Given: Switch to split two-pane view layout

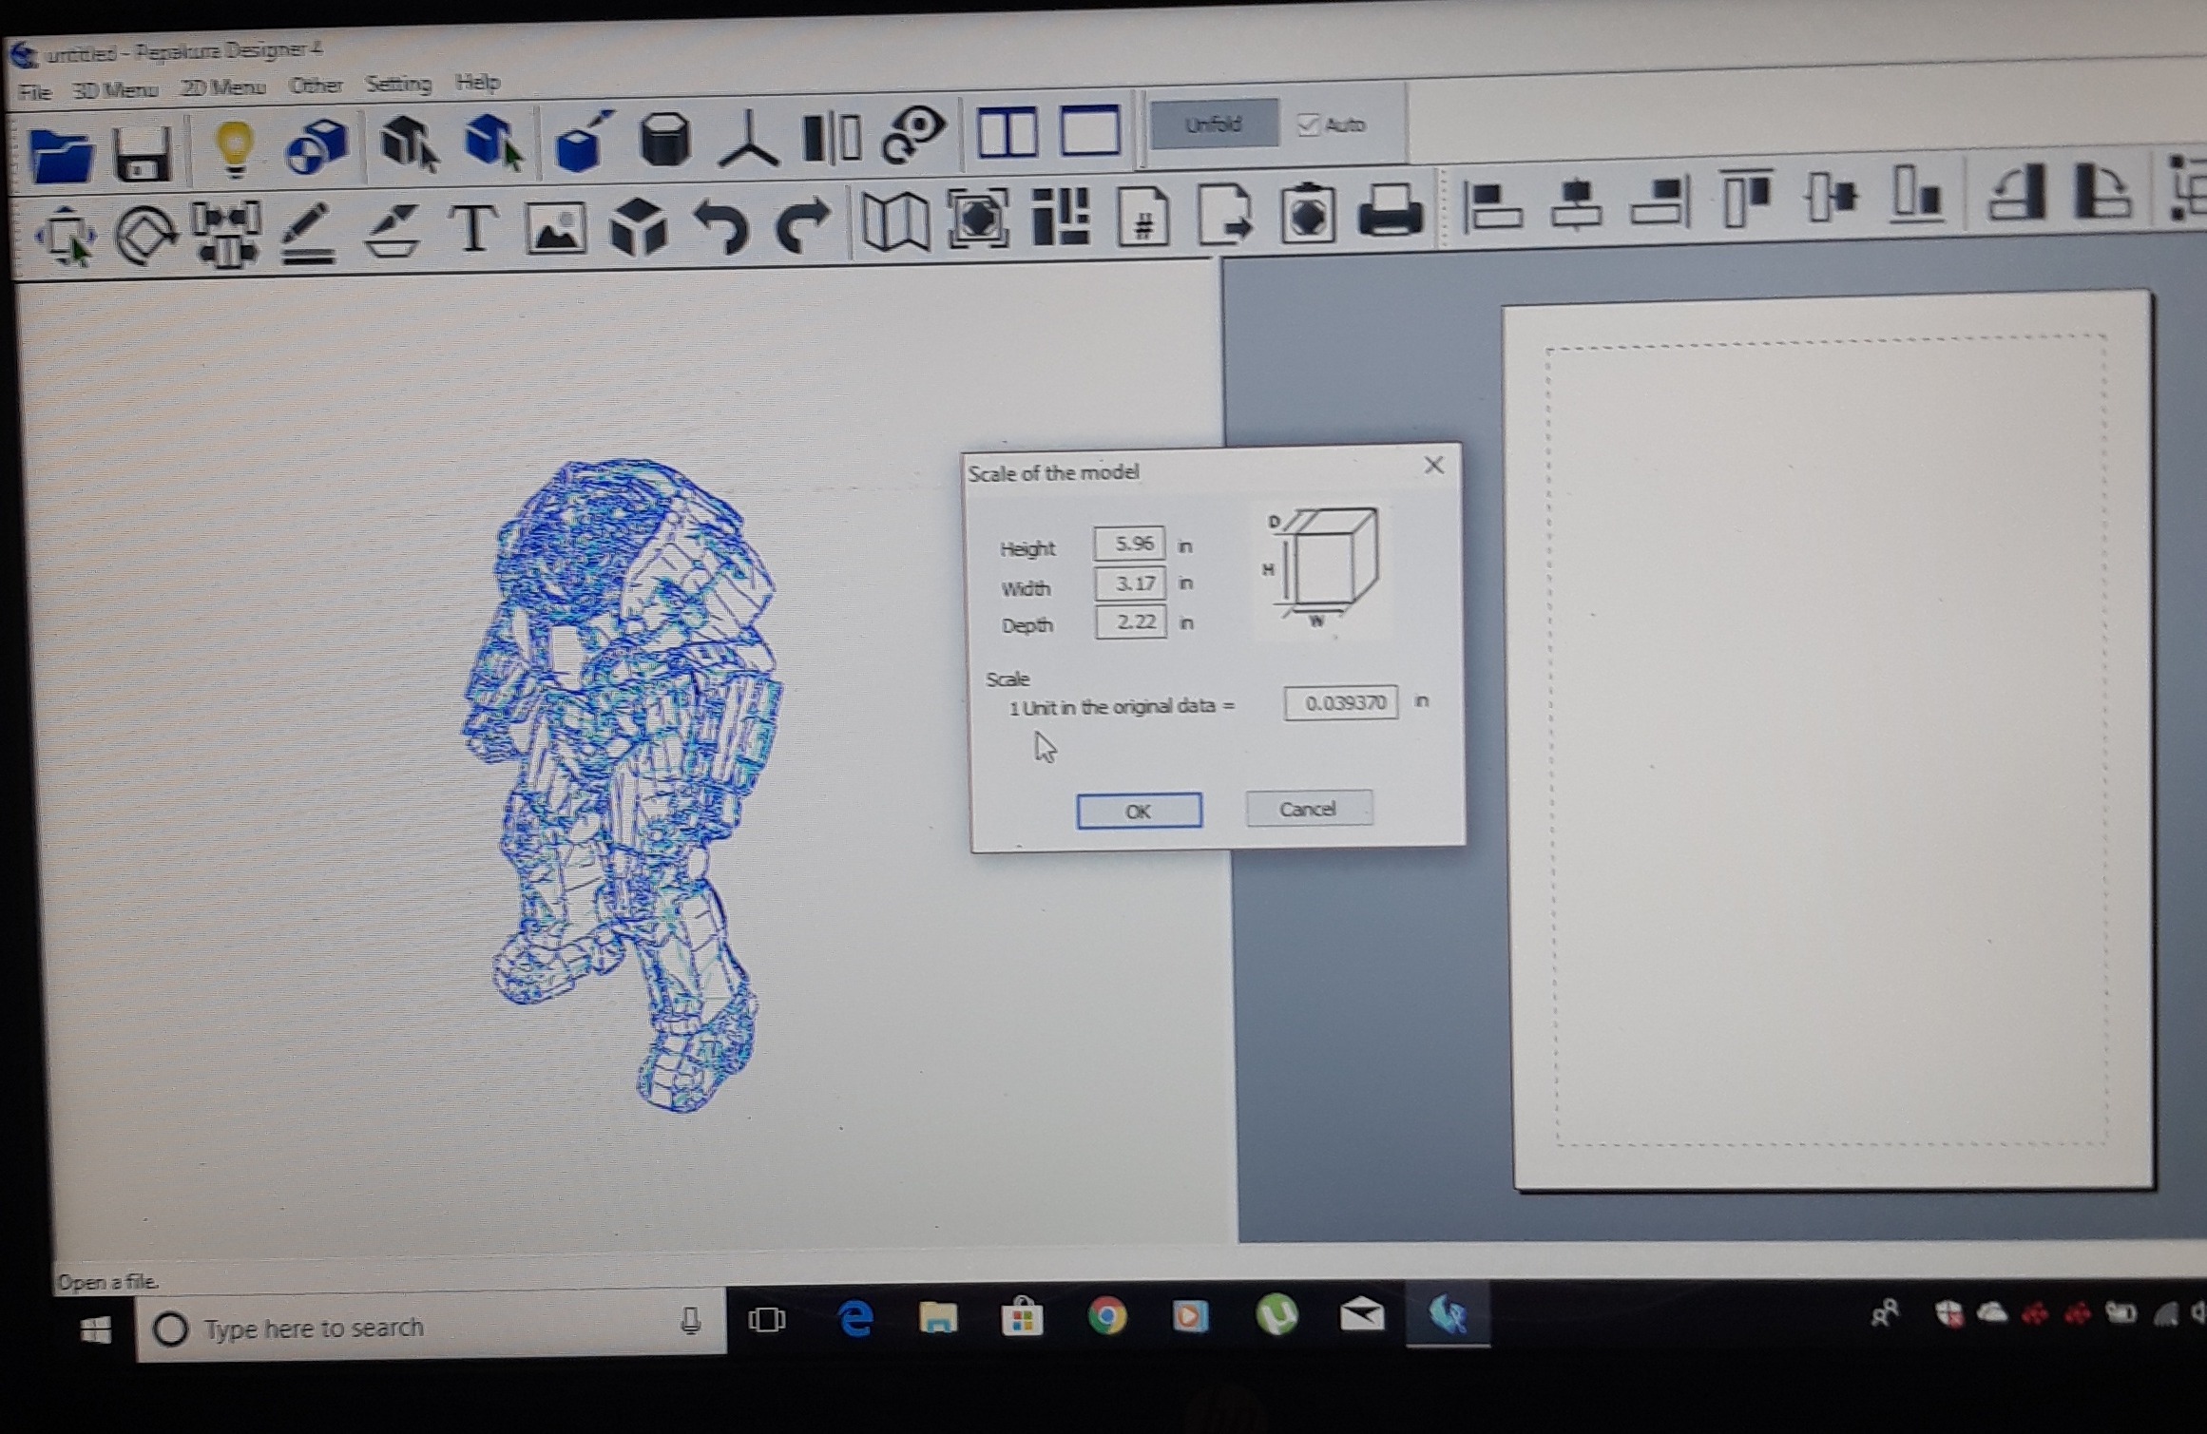Looking at the screenshot, I should point(1008,132).
